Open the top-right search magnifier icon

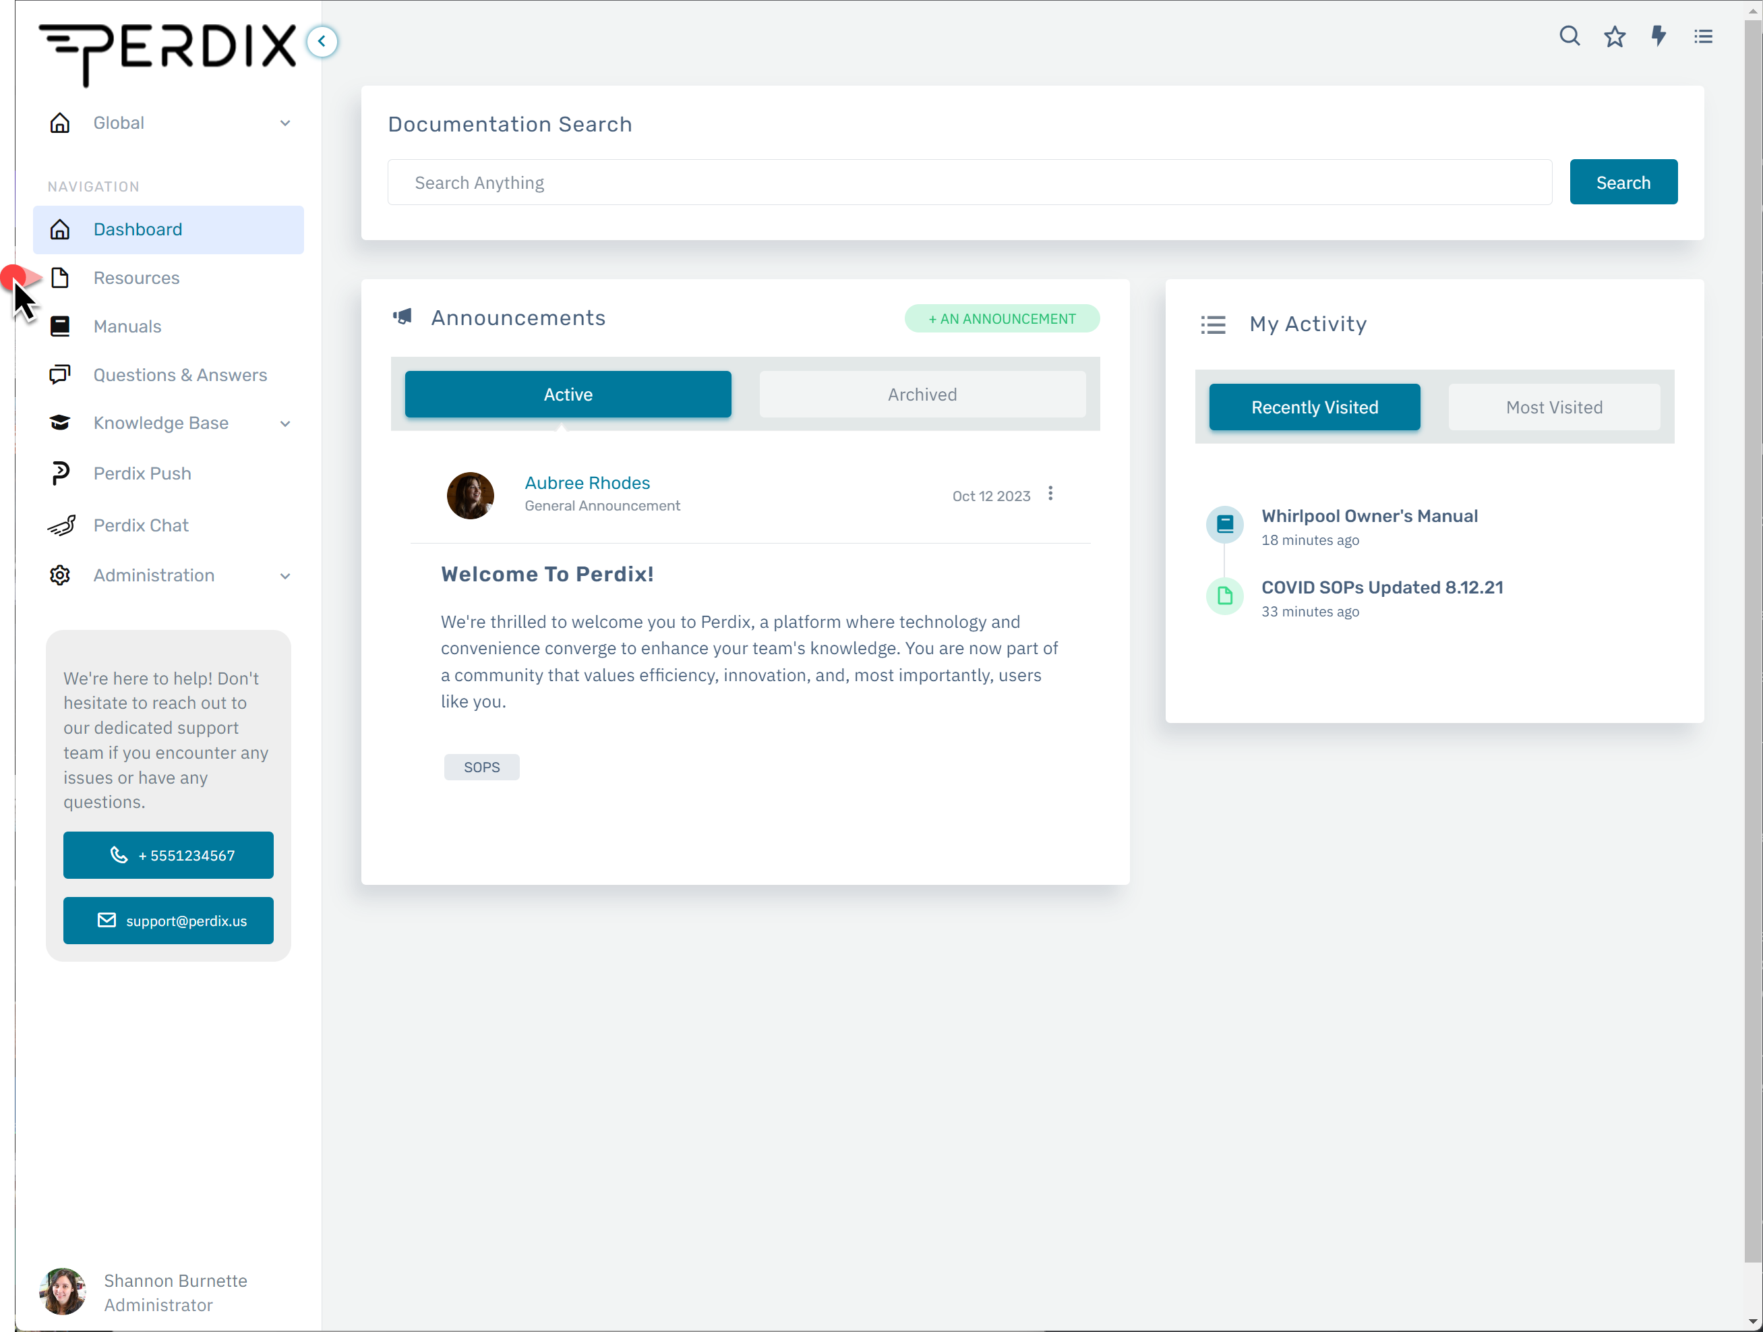(1570, 36)
